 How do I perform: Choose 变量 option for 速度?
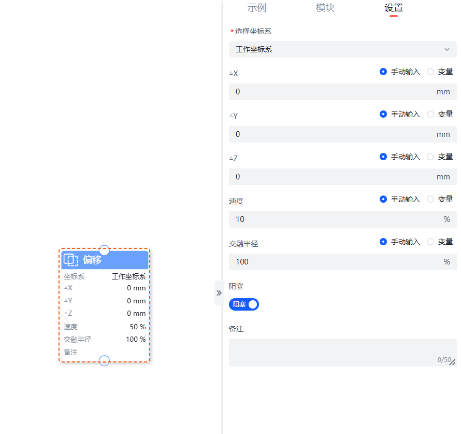430,199
